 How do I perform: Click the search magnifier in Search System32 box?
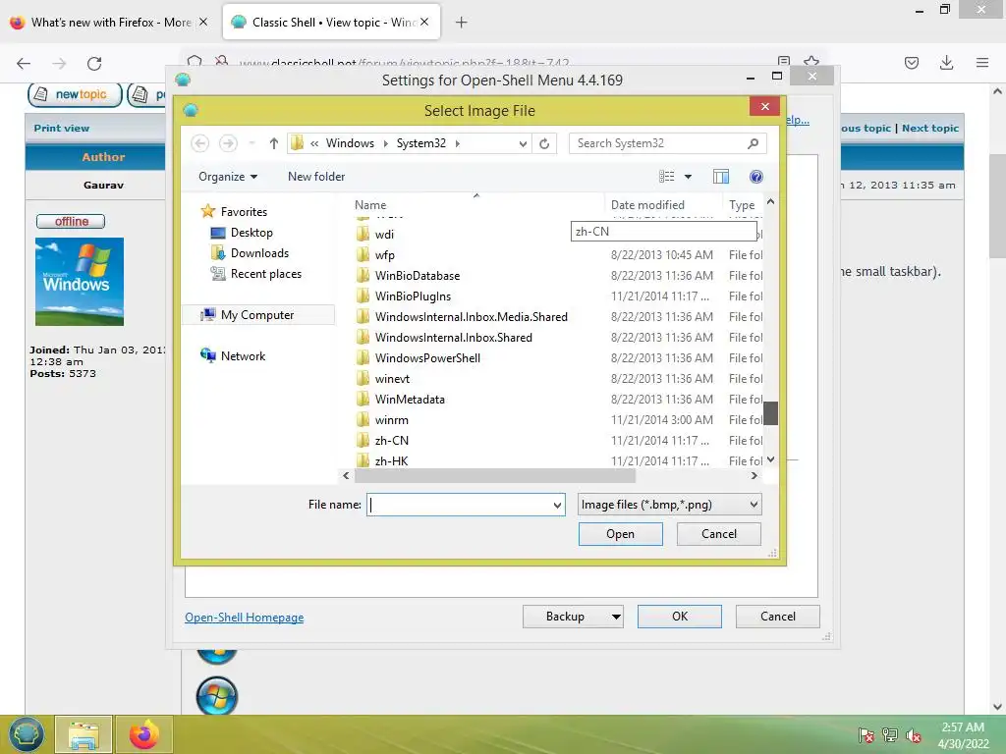(x=753, y=143)
